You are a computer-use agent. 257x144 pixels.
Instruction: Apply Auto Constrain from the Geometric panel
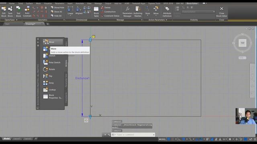(27, 12)
